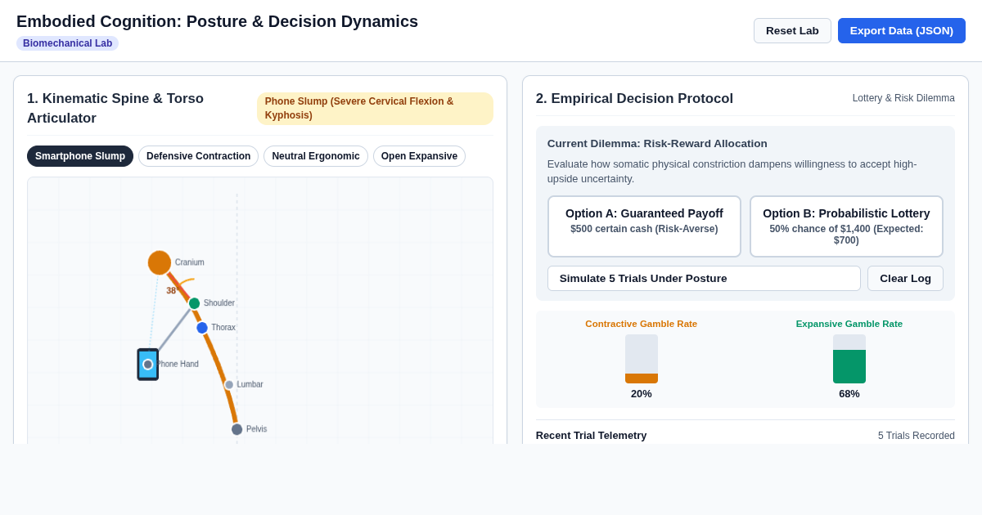Choose Option B: Probabilistic Lottery
This screenshot has width=982, height=515.
[x=846, y=226]
